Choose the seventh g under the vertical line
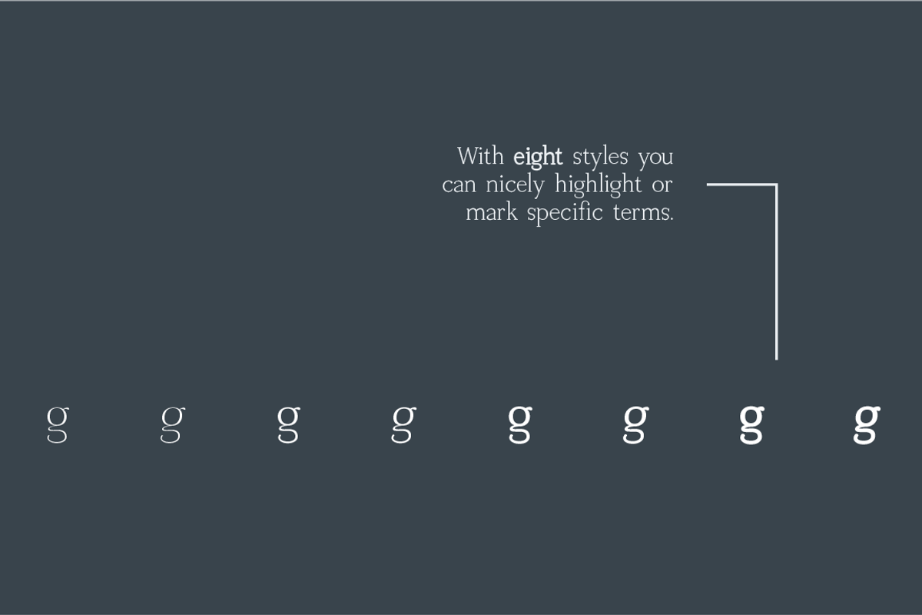This screenshot has height=615, width=922. [751, 423]
